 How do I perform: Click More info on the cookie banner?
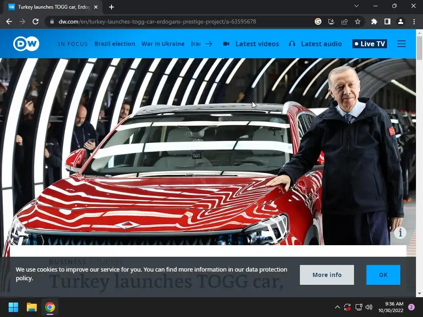[x=327, y=274]
